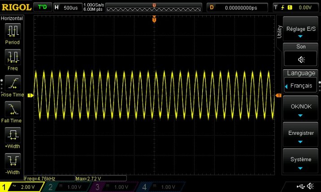Select the +Width measurement icon
This screenshot has width=321, height=192.
[x=13, y=135]
